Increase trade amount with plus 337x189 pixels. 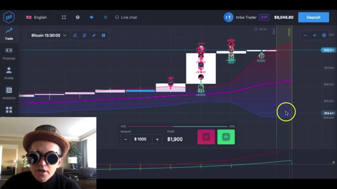pyautogui.click(x=157, y=139)
